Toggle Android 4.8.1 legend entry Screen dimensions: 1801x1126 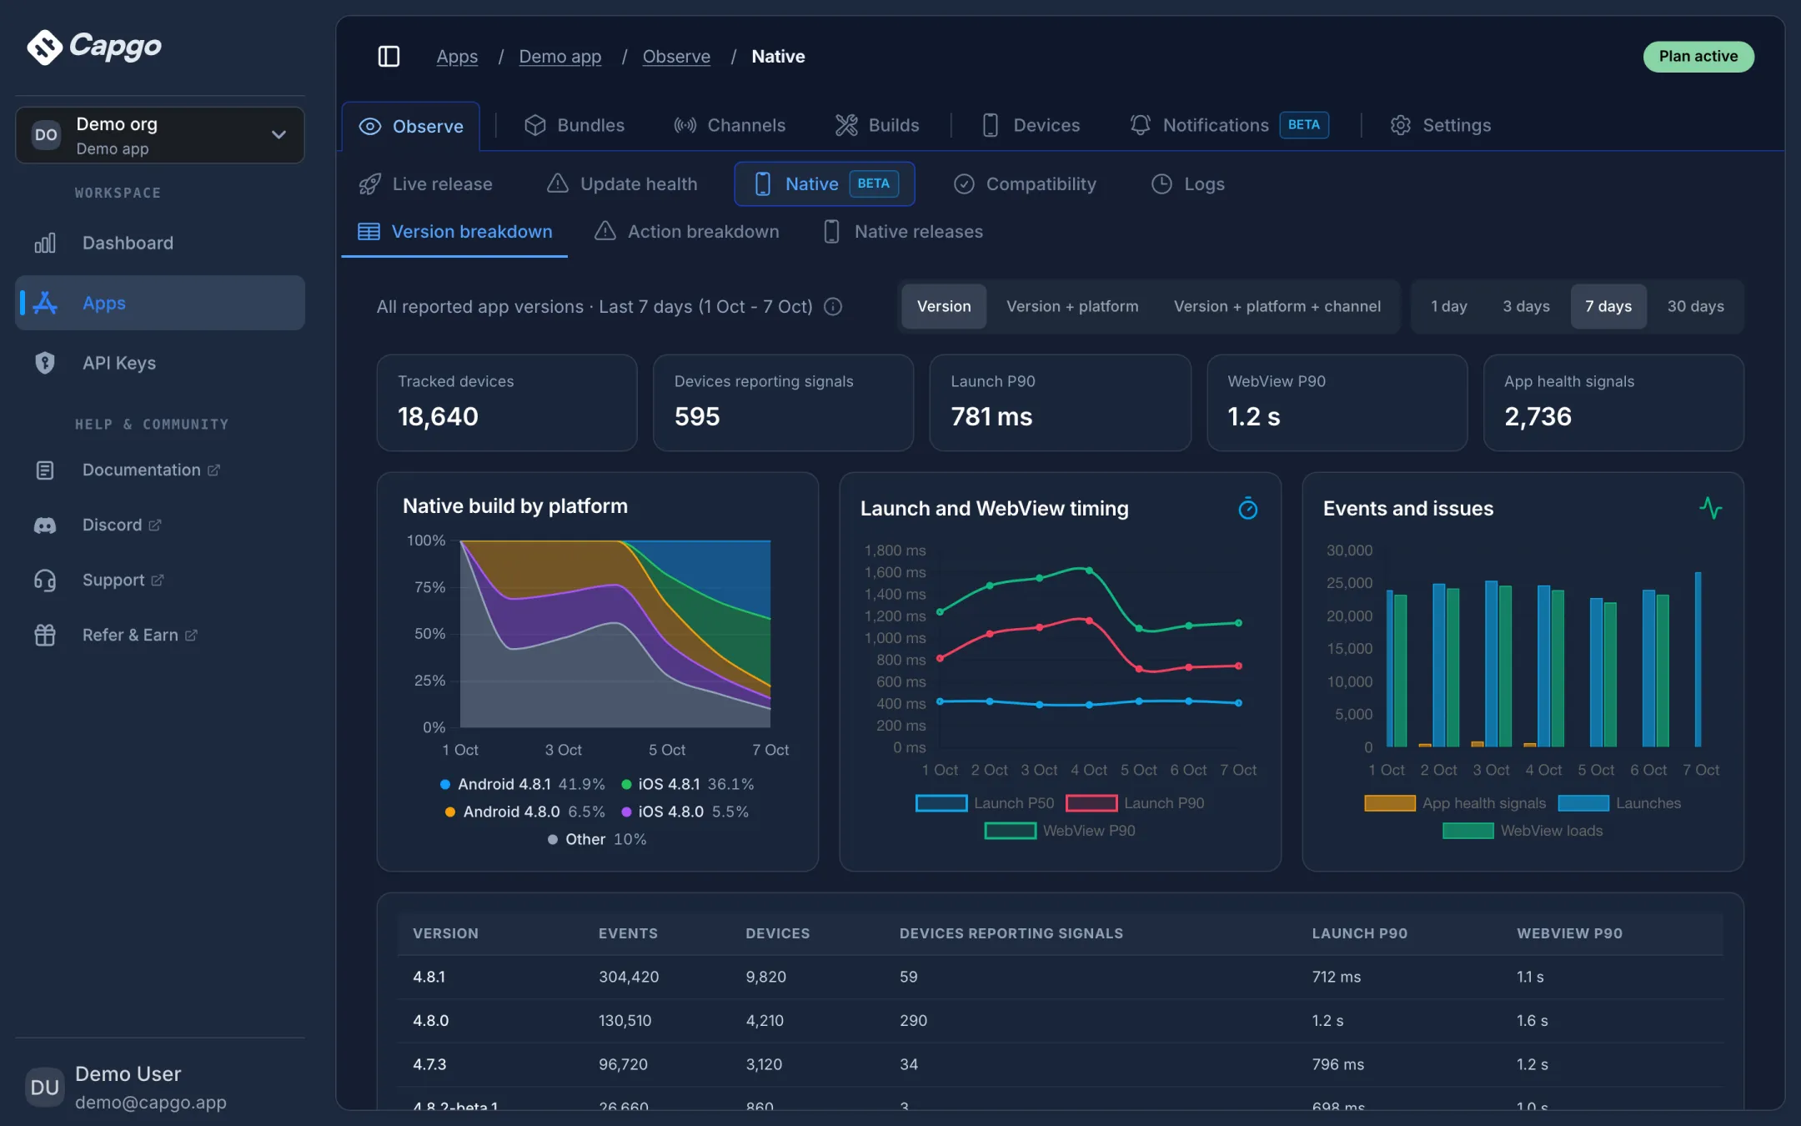[522, 784]
